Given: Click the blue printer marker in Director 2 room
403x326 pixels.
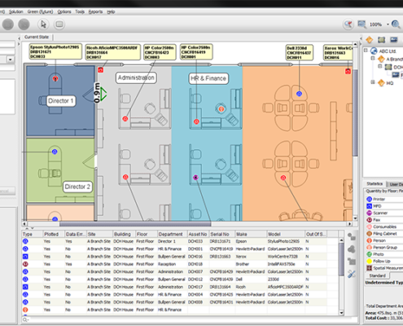Looking at the screenshot, I should (55, 152).
